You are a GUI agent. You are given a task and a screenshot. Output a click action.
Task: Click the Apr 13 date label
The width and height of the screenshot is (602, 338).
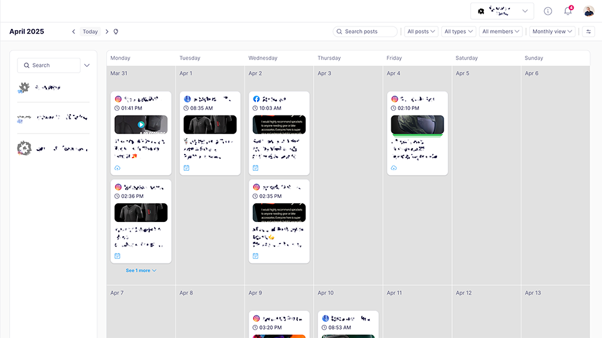533,293
